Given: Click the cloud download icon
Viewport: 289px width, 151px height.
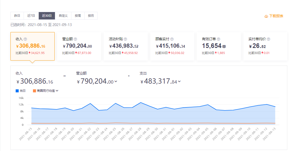Looking at the screenshot, I should coord(266,16).
